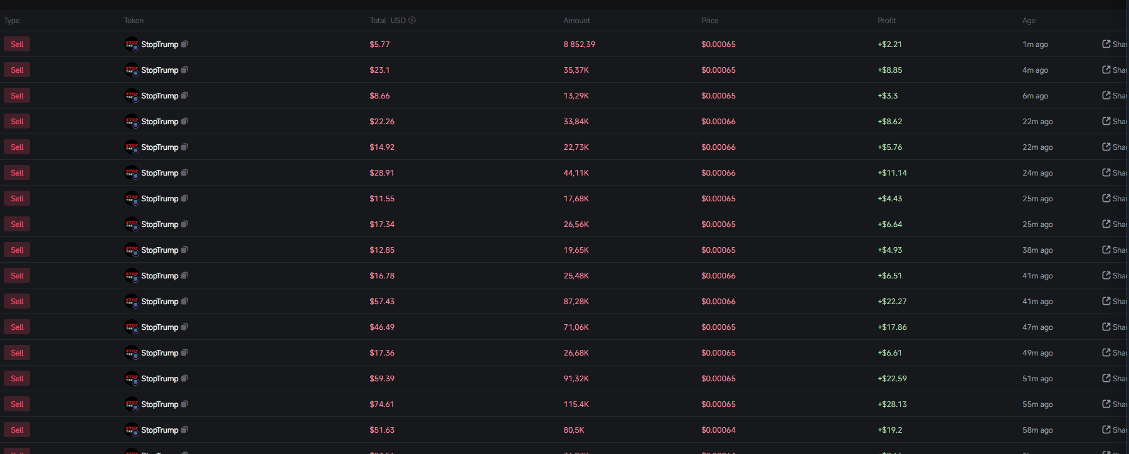This screenshot has width=1129, height=454.
Task: Click the Type column header
Action: (x=12, y=21)
